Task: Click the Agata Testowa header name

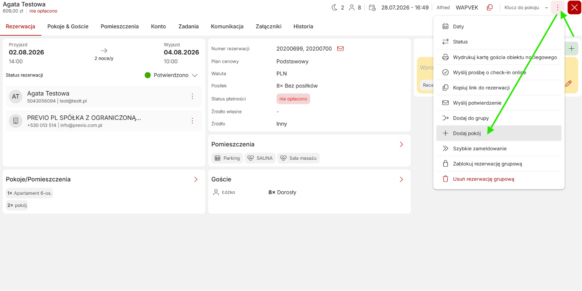Action: coord(24,5)
